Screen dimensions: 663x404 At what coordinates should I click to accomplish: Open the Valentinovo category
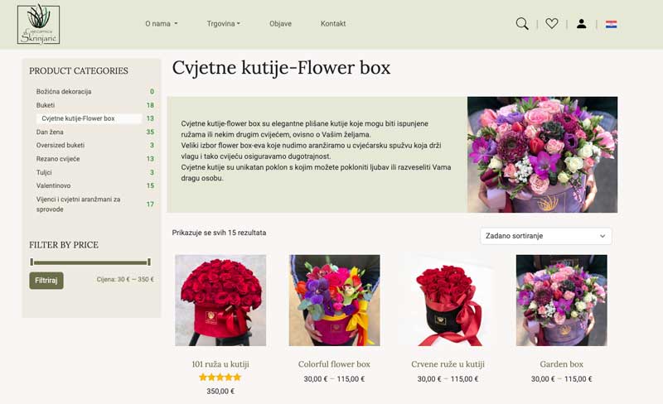[x=54, y=185]
